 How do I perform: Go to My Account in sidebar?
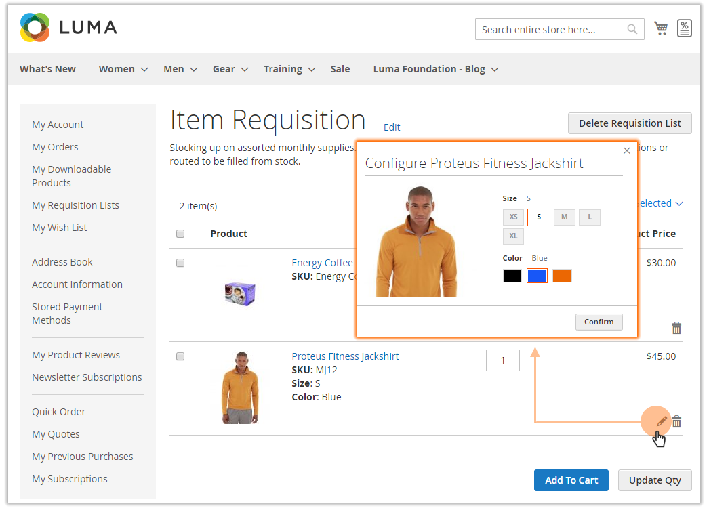point(58,125)
